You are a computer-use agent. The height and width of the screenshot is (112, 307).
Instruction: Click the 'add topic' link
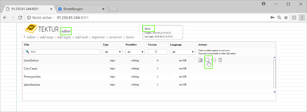point(64,37)
